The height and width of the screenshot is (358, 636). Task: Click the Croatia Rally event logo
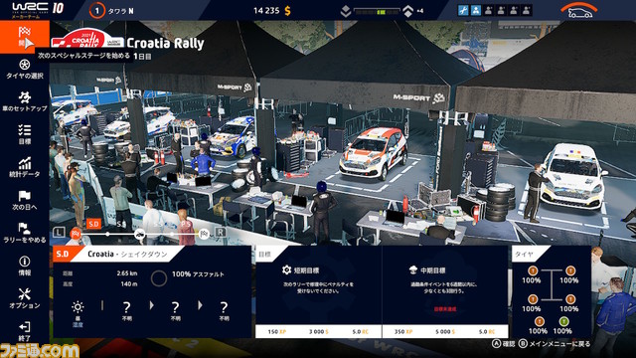tap(87, 39)
